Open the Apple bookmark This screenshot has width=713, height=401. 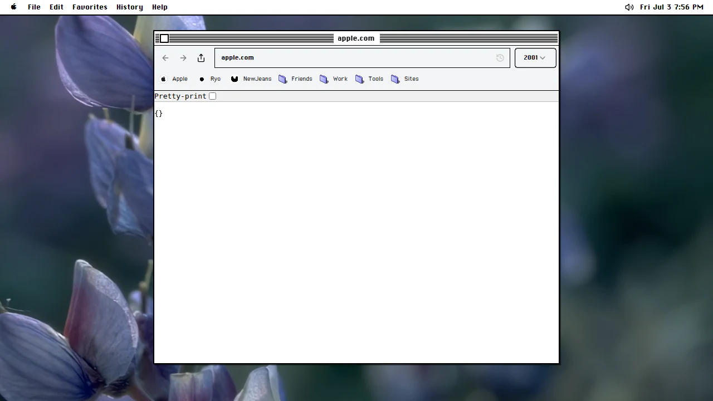[174, 79]
